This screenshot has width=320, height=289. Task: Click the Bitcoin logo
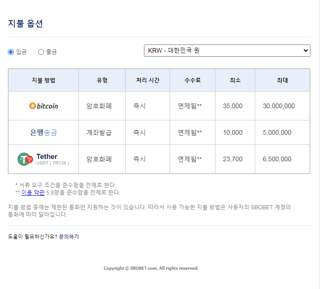click(44, 106)
